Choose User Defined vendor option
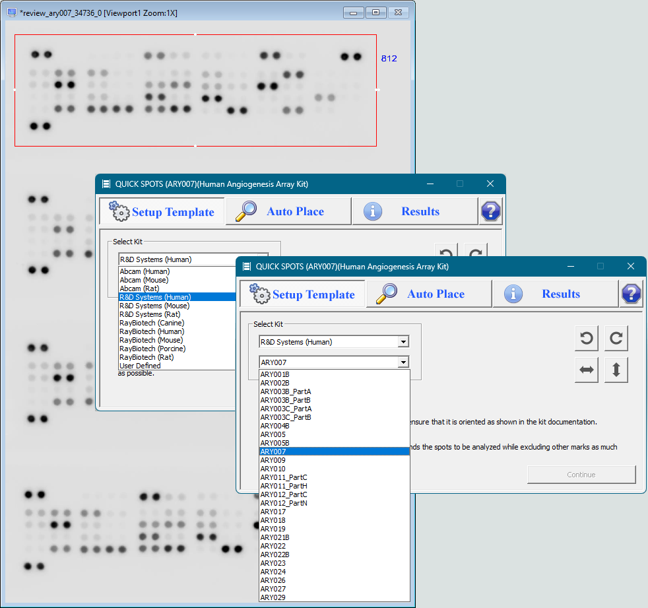Viewport: 648px width, 608px height. [x=177, y=366]
